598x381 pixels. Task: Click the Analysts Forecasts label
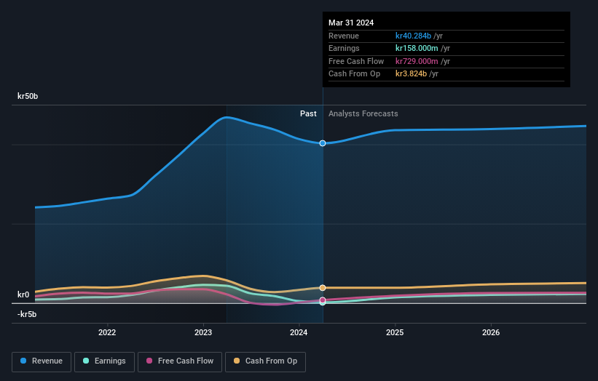point(363,114)
